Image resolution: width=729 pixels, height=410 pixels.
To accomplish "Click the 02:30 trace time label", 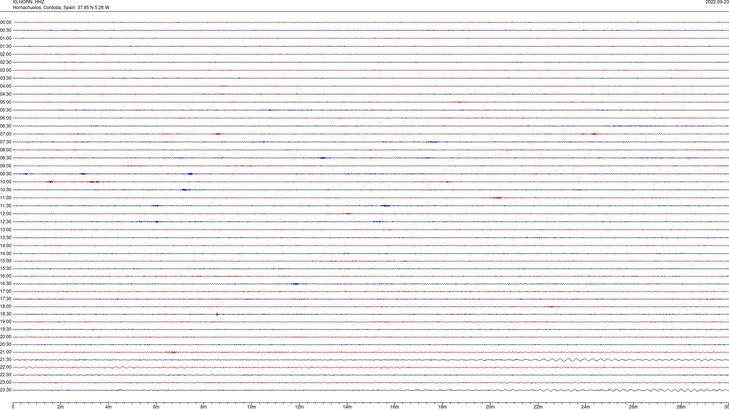I will (6, 62).
